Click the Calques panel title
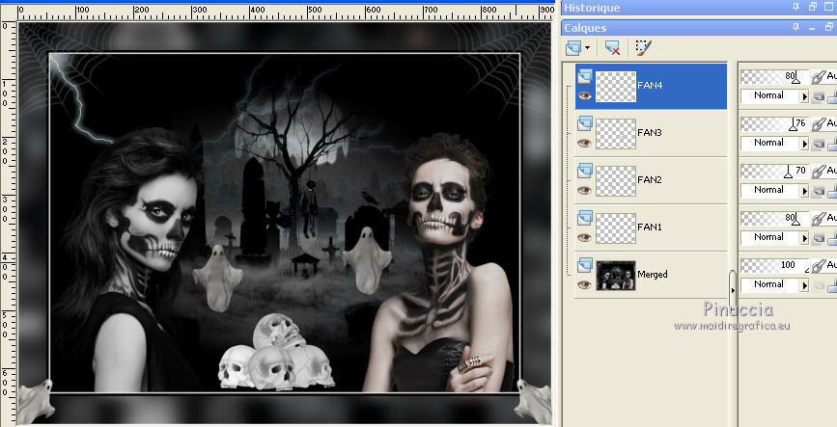Viewport: 837px width, 427px height. click(585, 28)
